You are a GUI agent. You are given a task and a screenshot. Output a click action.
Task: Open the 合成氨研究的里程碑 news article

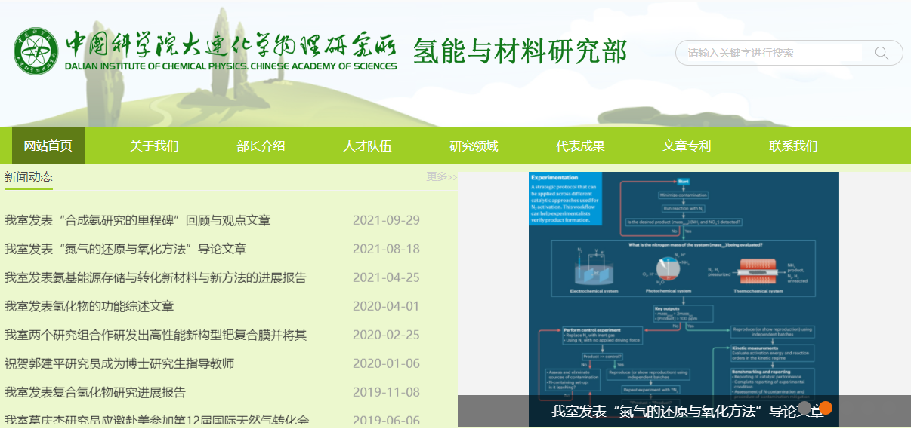click(137, 220)
